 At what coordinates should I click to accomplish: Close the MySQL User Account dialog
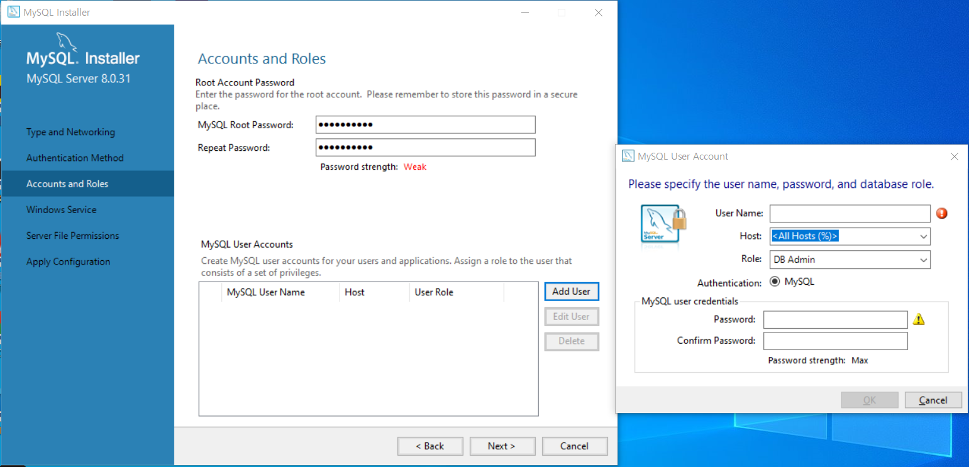pos(954,157)
